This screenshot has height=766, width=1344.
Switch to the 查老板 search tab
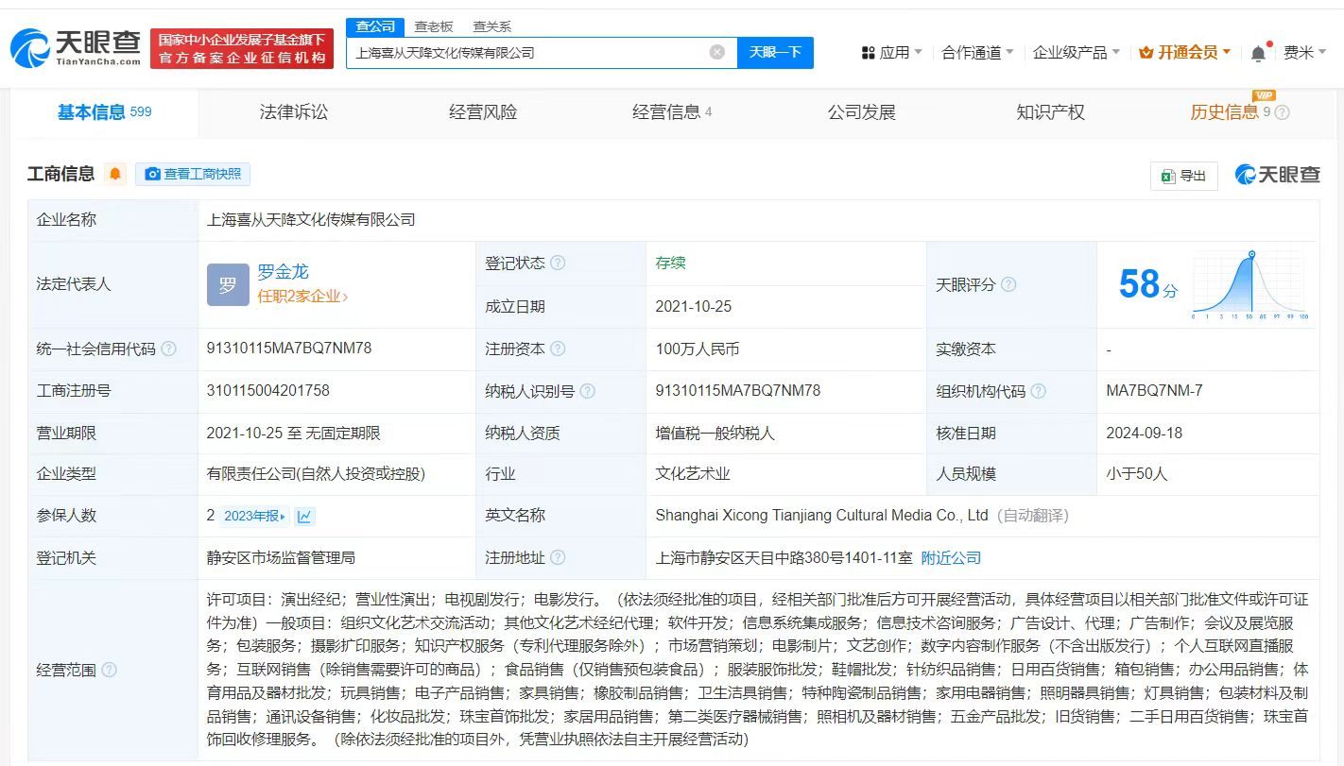433,26
